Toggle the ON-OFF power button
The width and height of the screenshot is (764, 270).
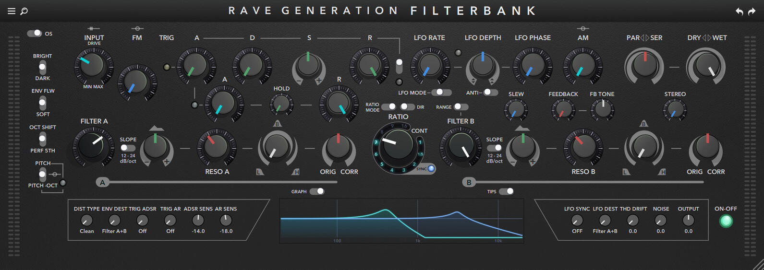[x=726, y=221]
